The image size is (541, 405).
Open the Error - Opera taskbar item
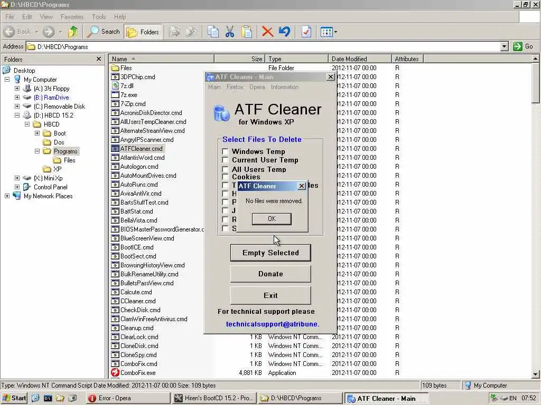coord(128,398)
